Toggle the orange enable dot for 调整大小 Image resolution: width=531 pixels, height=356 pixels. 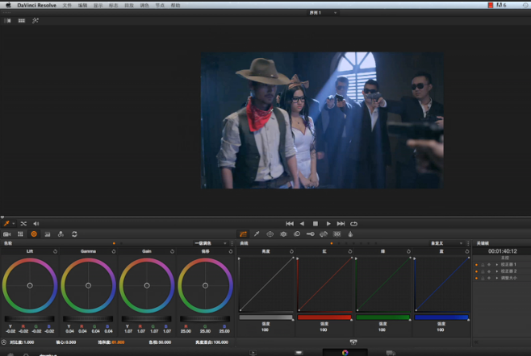click(x=476, y=278)
